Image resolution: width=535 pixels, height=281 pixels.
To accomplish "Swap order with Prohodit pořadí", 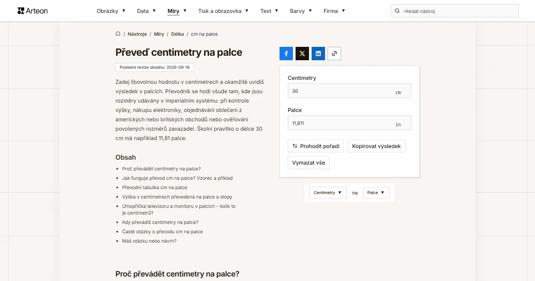I will [316, 146].
